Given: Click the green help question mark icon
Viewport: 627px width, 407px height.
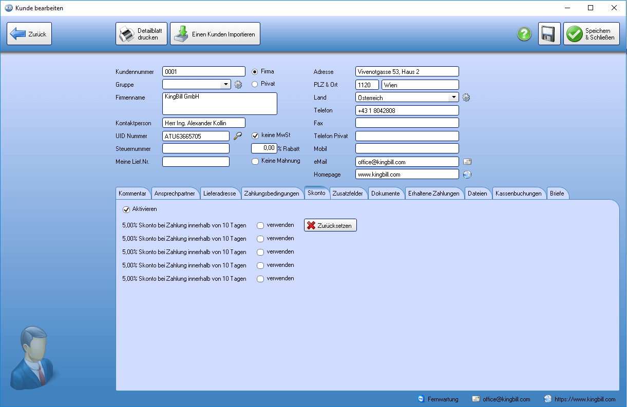Looking at the screenshot, I should click(524, 34).
